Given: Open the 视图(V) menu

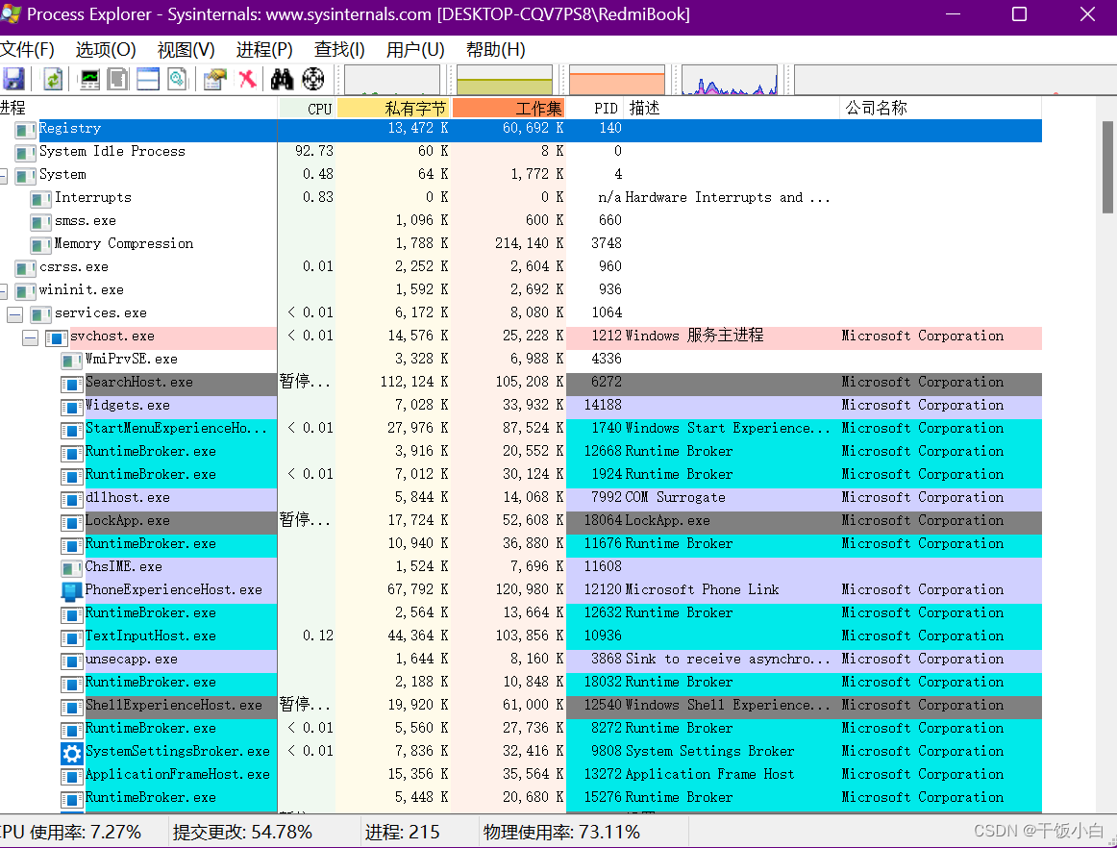Looking at the screenshot, I should click(x=186, y=50).
